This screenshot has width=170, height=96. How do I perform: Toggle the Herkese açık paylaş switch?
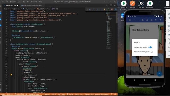150,47
